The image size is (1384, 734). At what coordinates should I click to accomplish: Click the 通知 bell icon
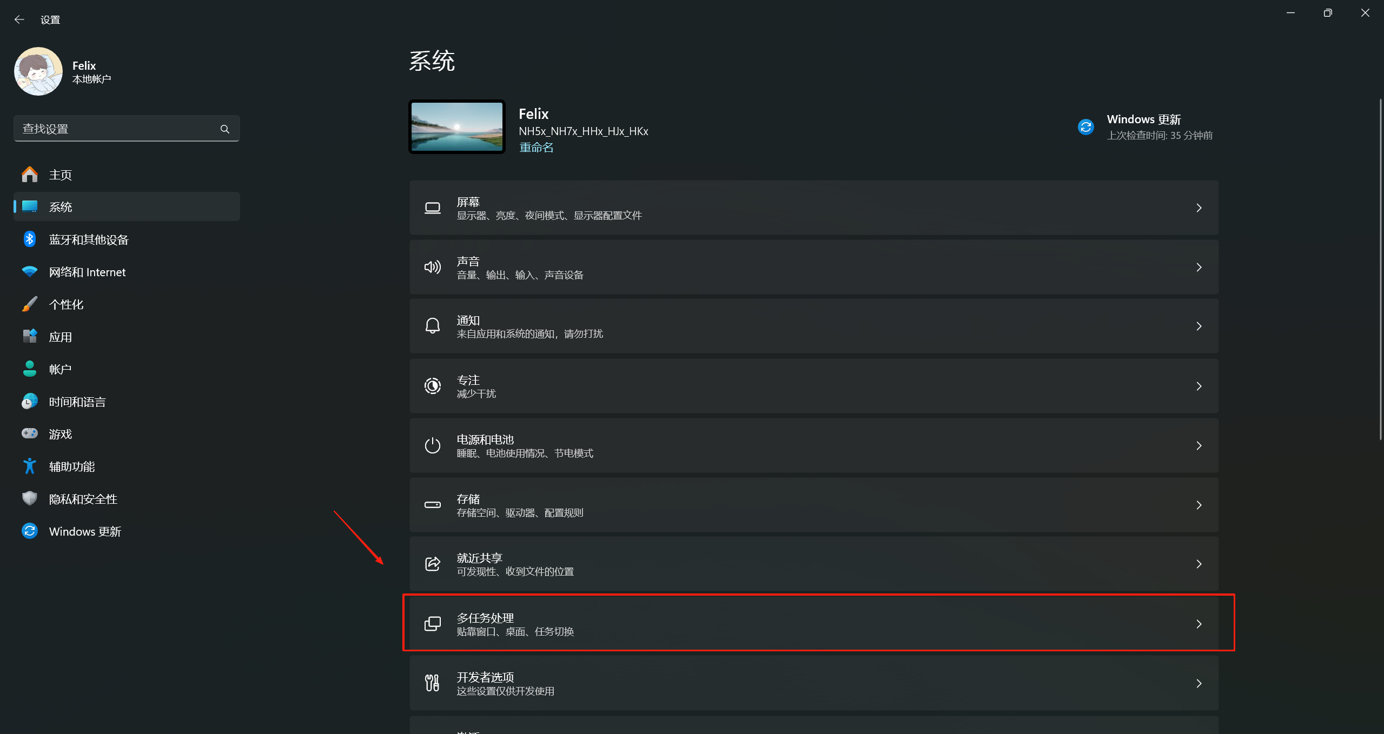[432, 326]
